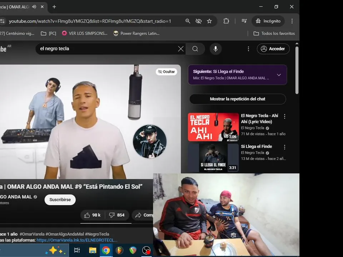Click the Si Llega el Finde video title

257,146
